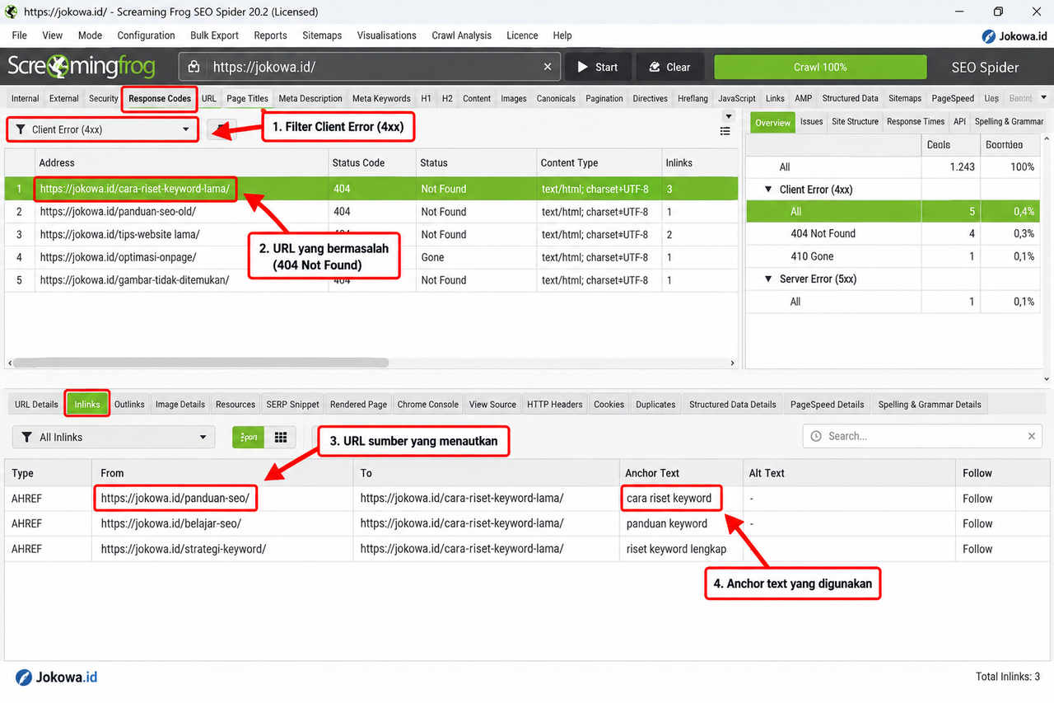
Task: Open the HTTP Headers bottom tab
Action: pos(554,405)
